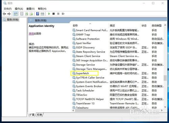The image size is (169, 123).
Task: Open the 文件(F) menu
Action: click(7, 9)
